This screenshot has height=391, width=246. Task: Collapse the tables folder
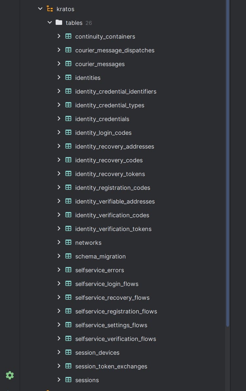click(50, 23)
